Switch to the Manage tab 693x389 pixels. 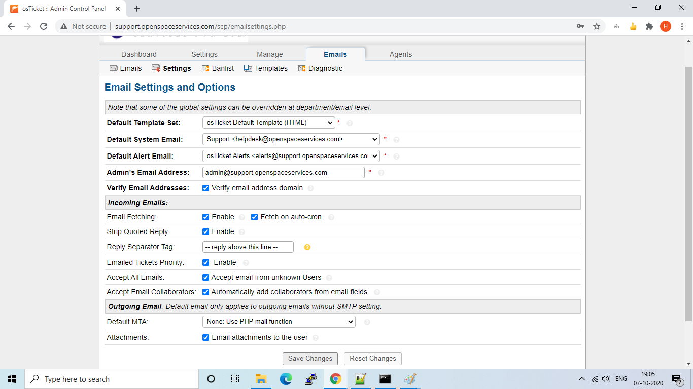(270, 54)
